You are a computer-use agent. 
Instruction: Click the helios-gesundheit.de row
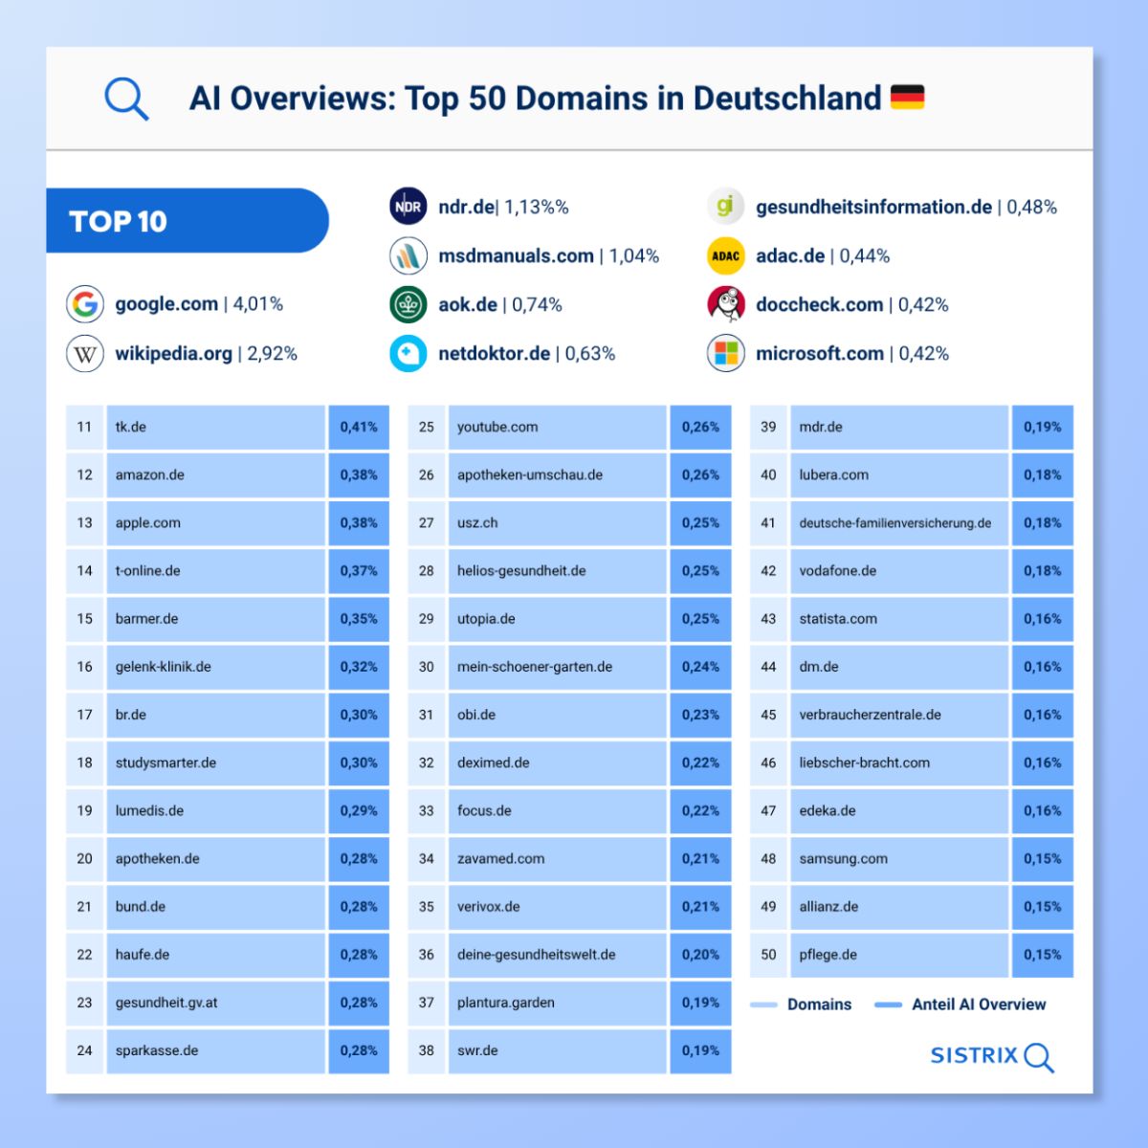[x=569, y=570]
